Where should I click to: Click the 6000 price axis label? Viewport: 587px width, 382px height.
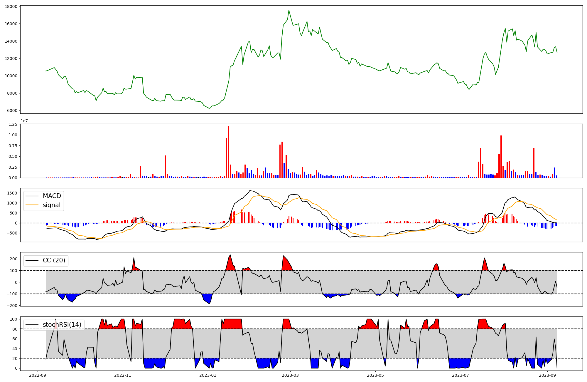pos(12,111)
